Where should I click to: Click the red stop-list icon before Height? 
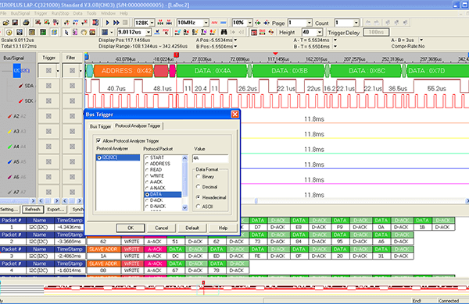(253, 32)
